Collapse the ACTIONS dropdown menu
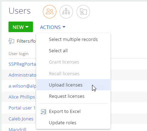The image size is (147, 131). 53,27
